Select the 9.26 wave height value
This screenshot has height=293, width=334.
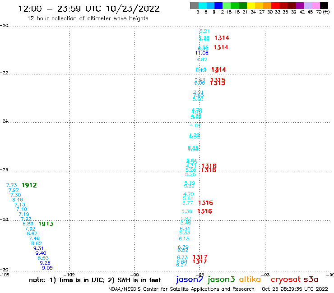tap(45, 263)
